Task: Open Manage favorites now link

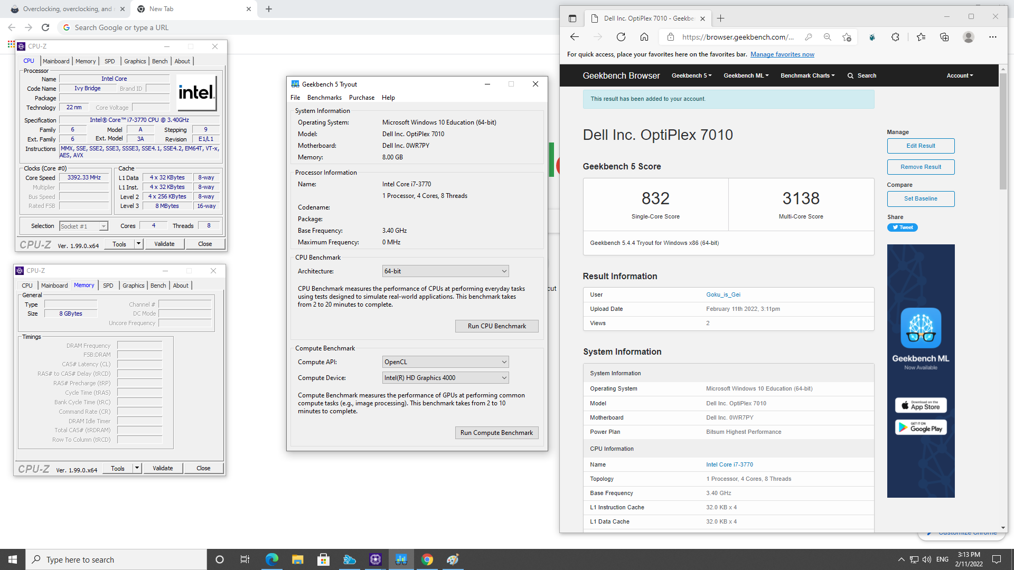Action: (782, 54)
